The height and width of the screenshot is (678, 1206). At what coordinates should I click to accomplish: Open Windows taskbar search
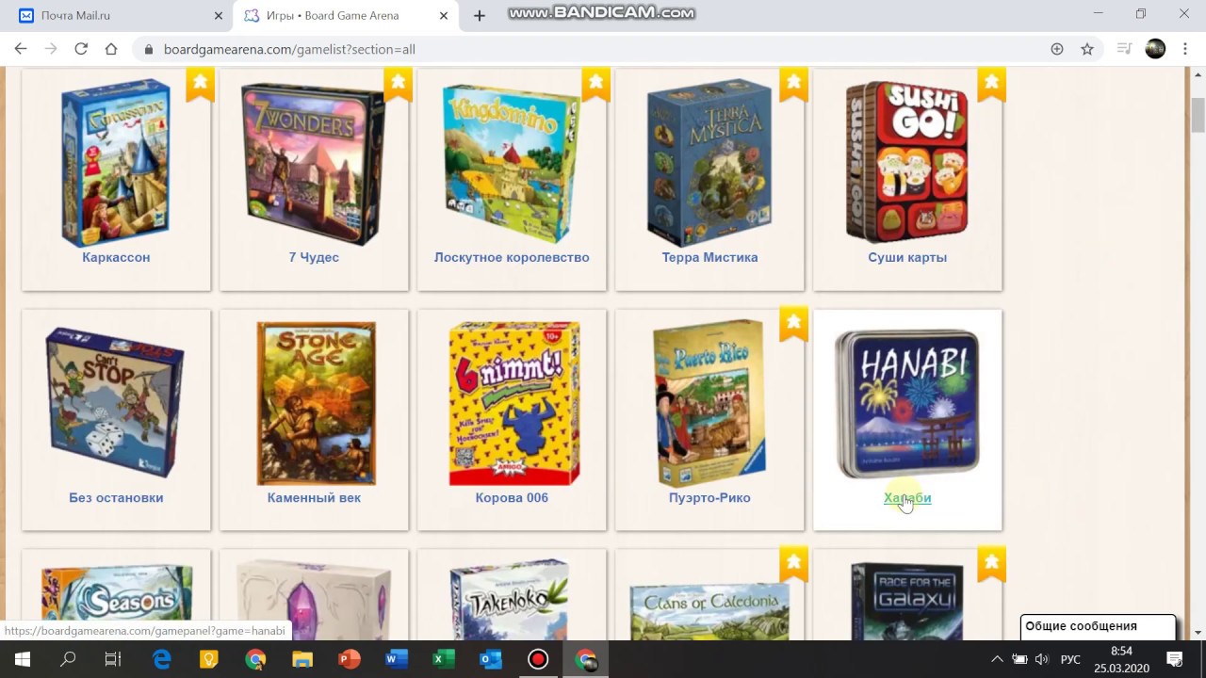pyautogui.click(x=68, y=659)
